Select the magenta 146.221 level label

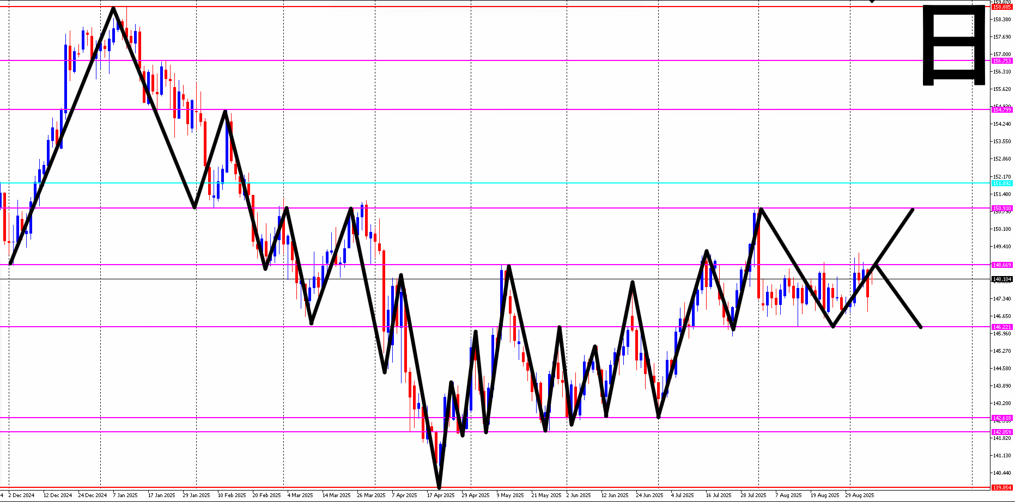tap(1002, 327)
